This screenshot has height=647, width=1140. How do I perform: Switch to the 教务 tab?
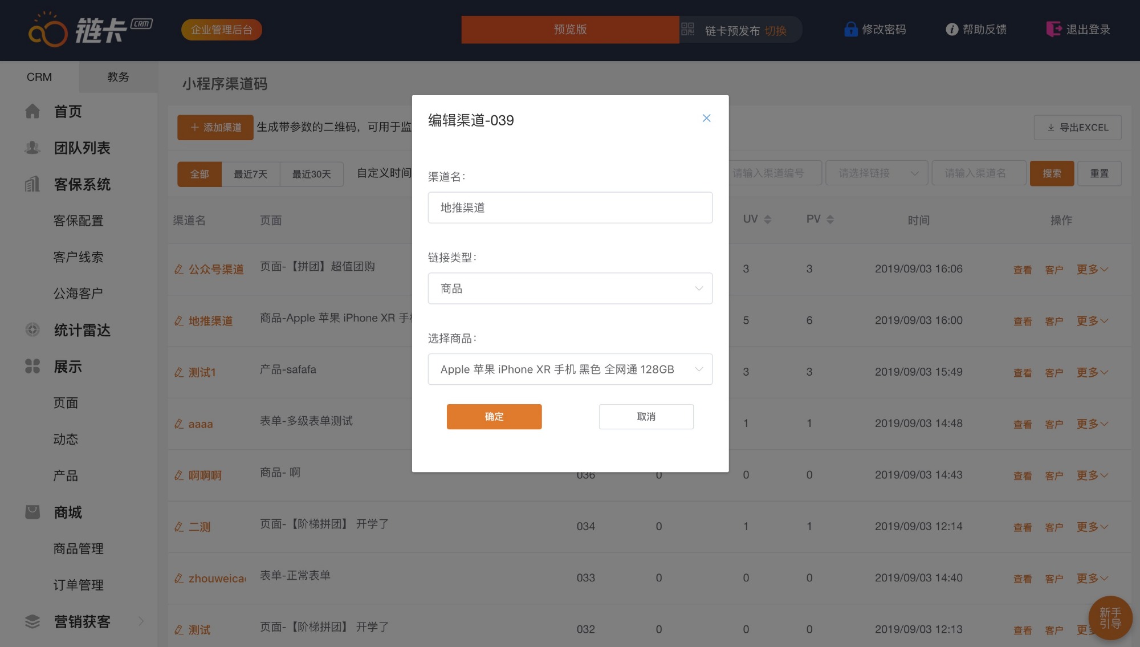pyautogui.click(x=118, y=77)
